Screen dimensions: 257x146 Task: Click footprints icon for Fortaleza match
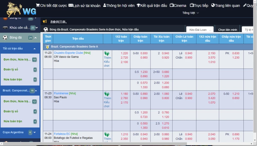[x=107, y=135]
